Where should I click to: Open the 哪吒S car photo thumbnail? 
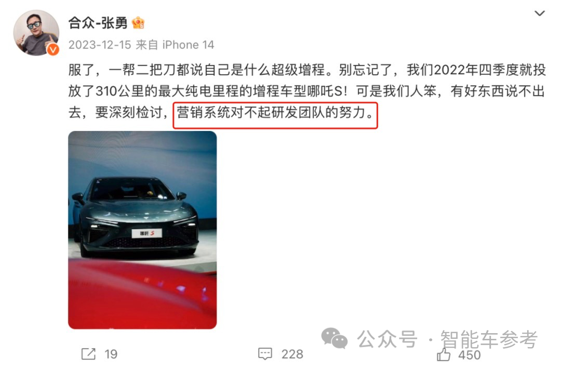pyautogui.click(x=142, y=230)
